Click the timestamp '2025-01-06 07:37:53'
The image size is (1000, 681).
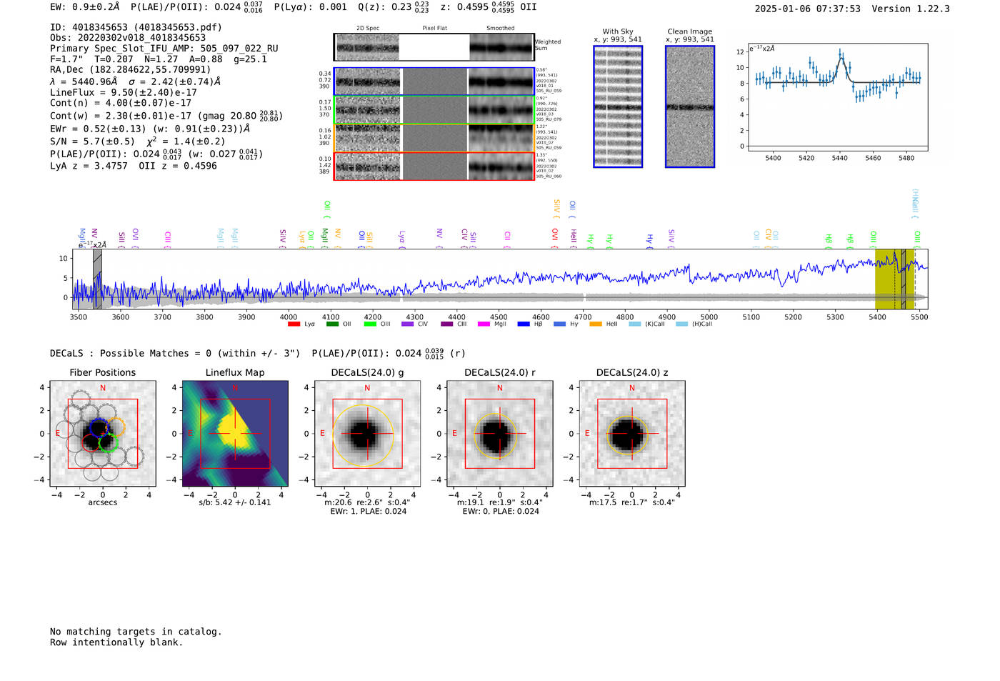pos(807,9)
